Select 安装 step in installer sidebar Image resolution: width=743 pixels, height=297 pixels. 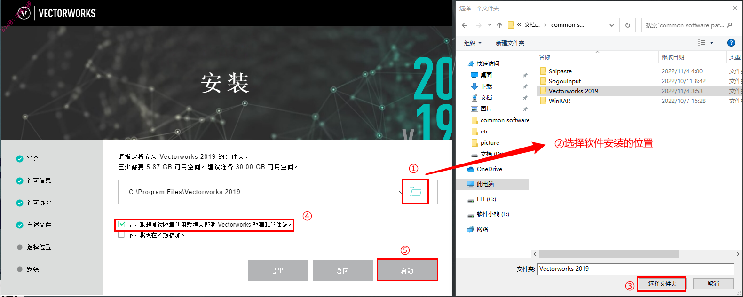coord(28,269)
